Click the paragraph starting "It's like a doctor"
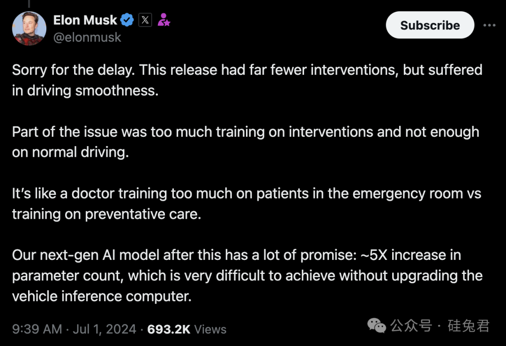 pyautogui.click(x=246, y=204)
